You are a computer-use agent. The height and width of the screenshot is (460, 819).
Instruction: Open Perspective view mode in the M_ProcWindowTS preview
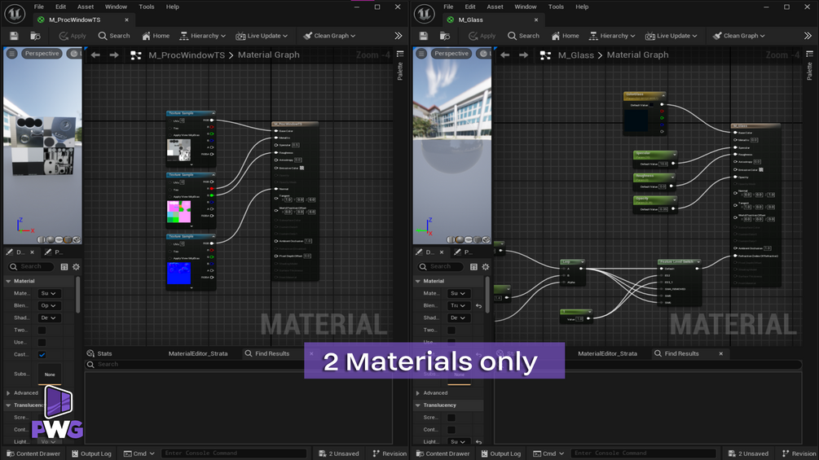click(42, 53)
